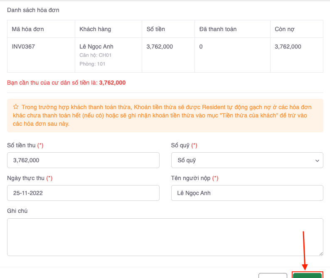Click the Phòng: 101 room text

(92, 64)
